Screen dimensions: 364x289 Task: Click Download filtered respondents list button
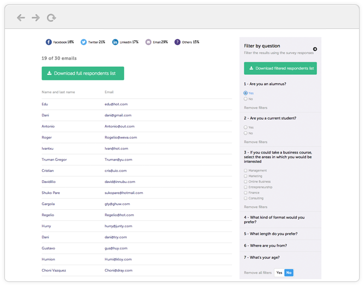point(280,69)
